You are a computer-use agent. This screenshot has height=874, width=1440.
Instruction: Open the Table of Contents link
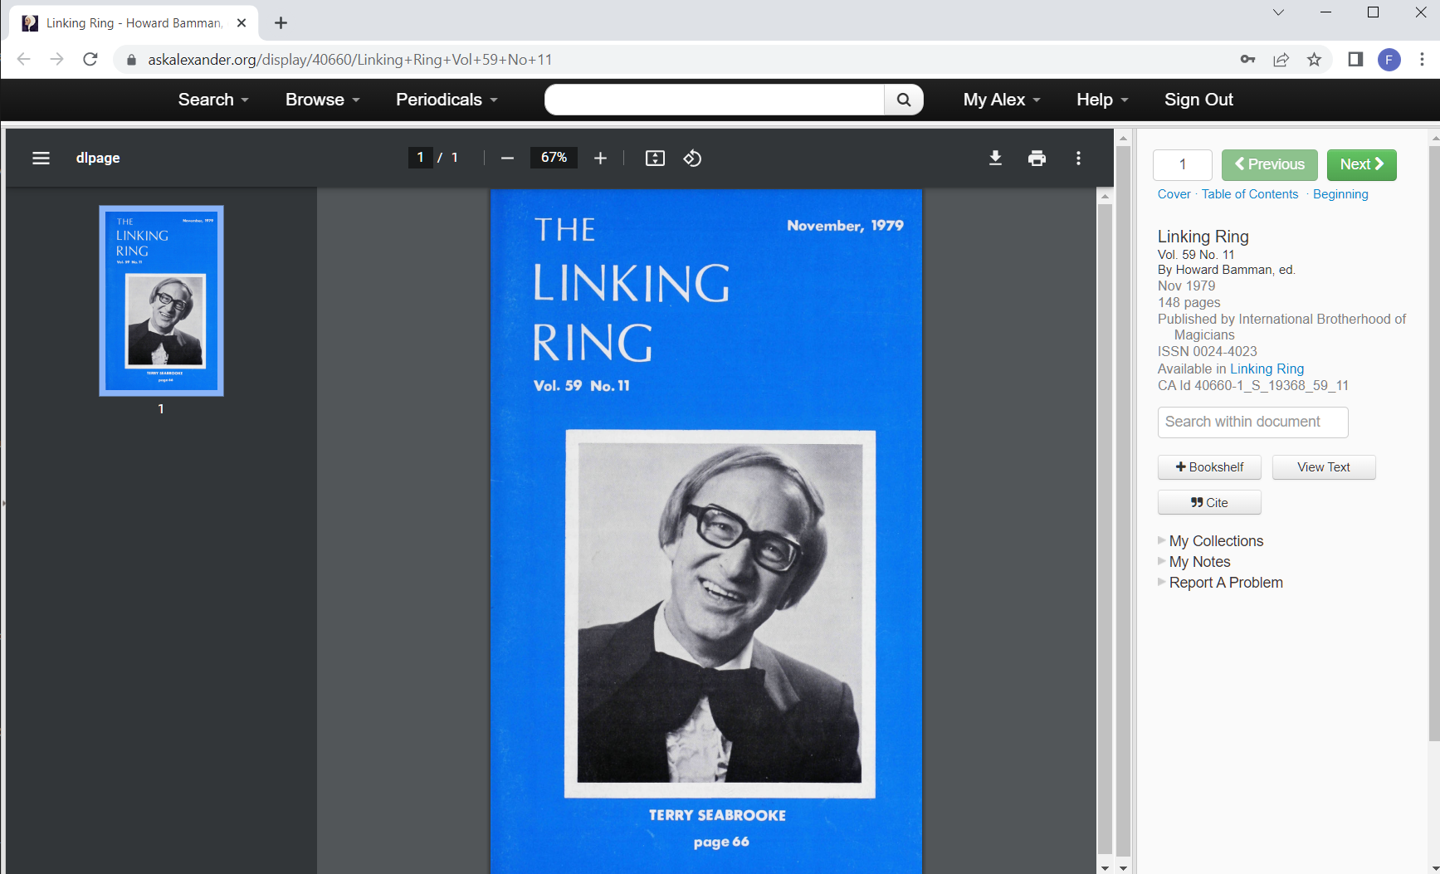point(1249,194)
